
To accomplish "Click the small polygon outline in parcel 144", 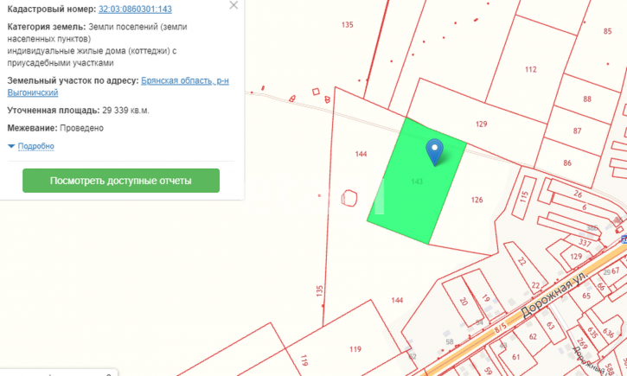I will pos(349,198).
